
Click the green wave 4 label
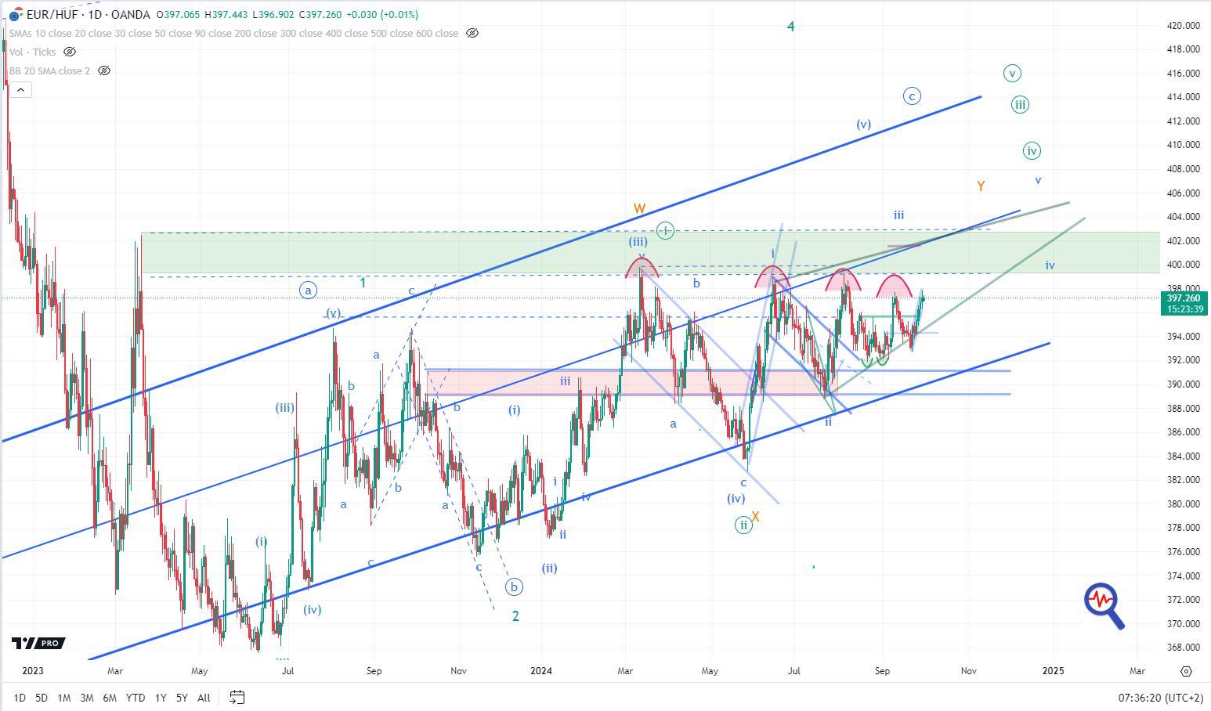tap(791, 27)
